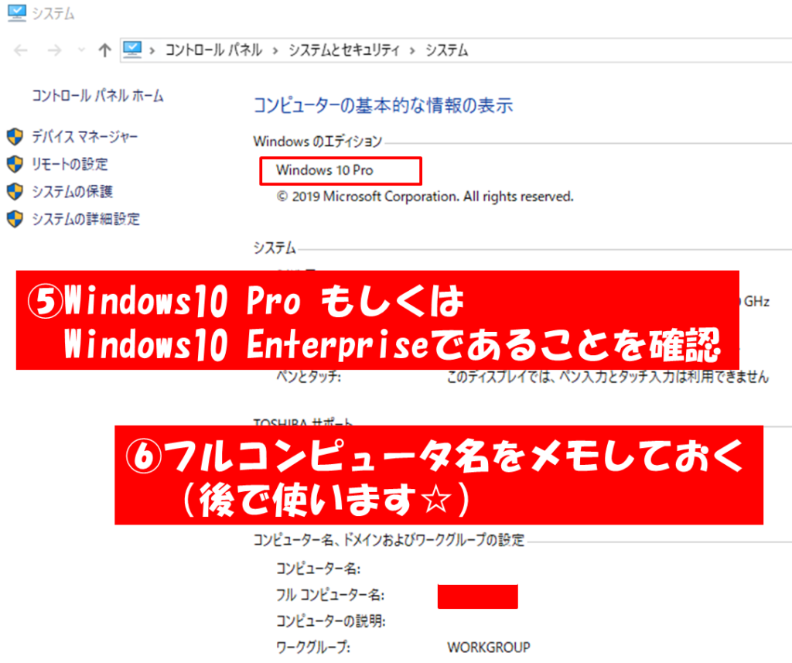Click shield icon beside システムの詳細設定

click(15, 219)
